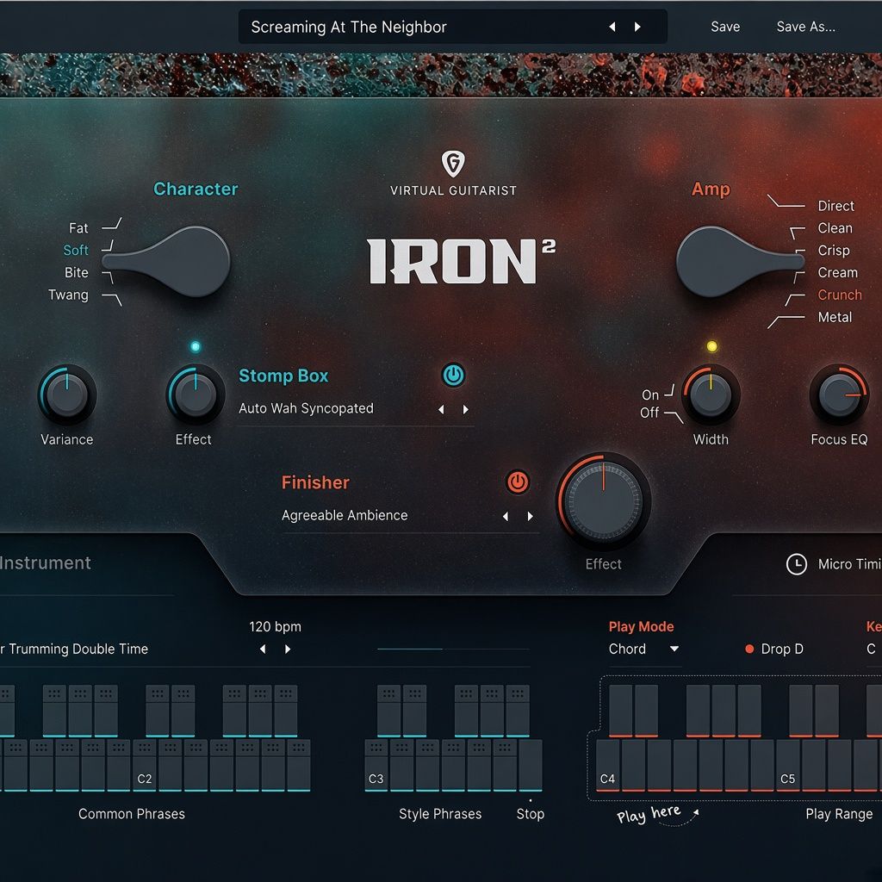
Task: Next Stomp Box preset arrow
Action: (465, 409)
